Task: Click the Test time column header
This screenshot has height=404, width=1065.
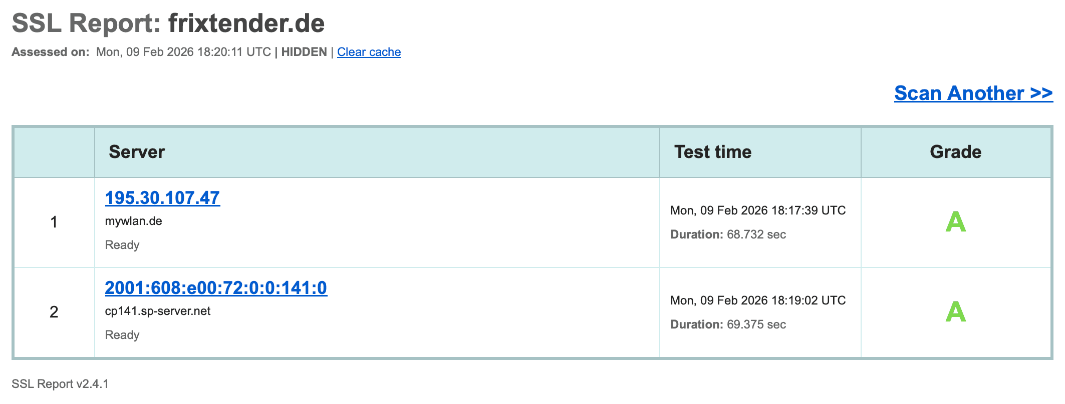Action: click(712, 152)
